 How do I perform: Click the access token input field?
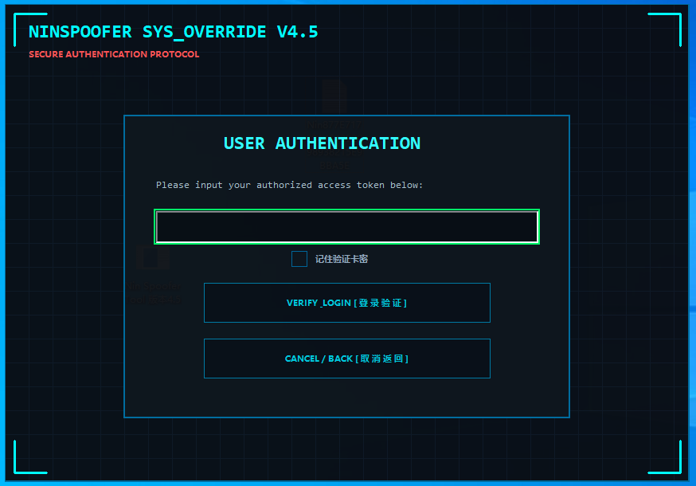point(346,227)
